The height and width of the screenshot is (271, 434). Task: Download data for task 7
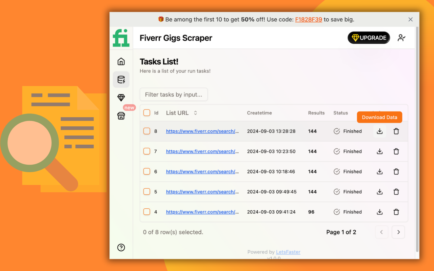point(380,151)
